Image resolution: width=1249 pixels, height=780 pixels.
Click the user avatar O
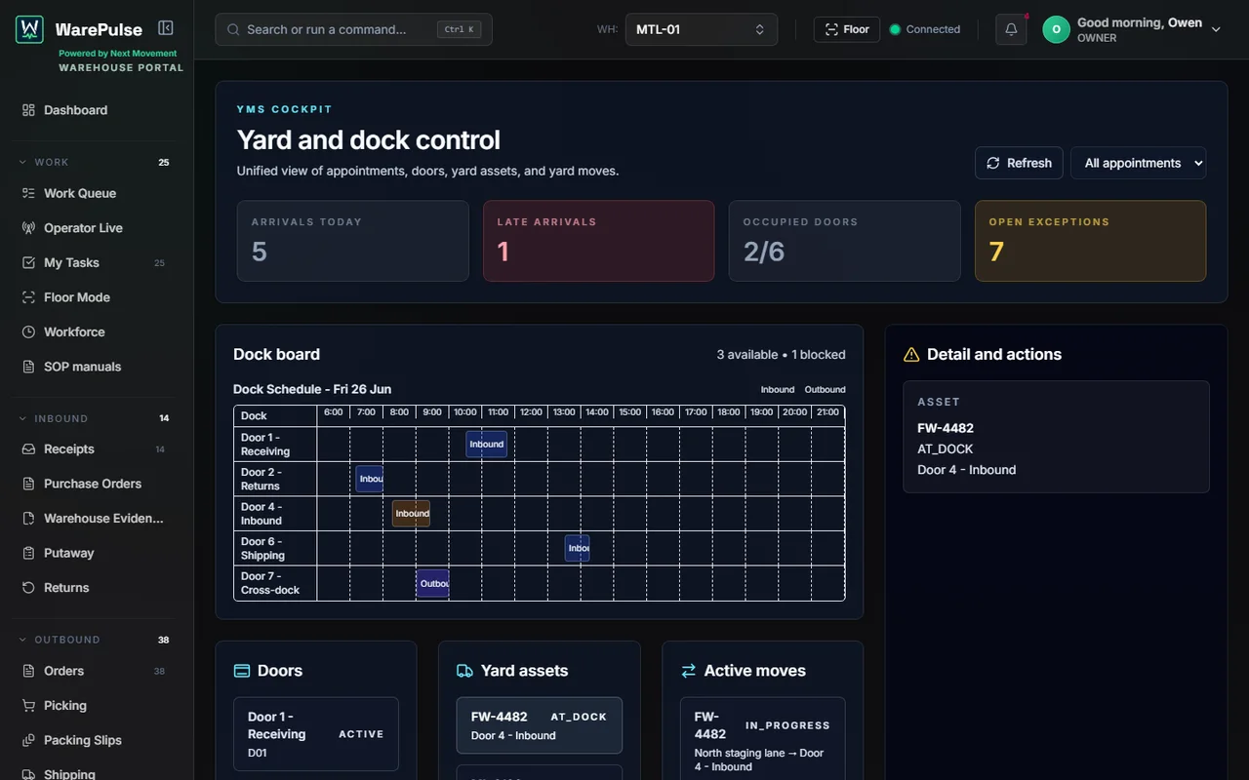[x=1056, y=29]
